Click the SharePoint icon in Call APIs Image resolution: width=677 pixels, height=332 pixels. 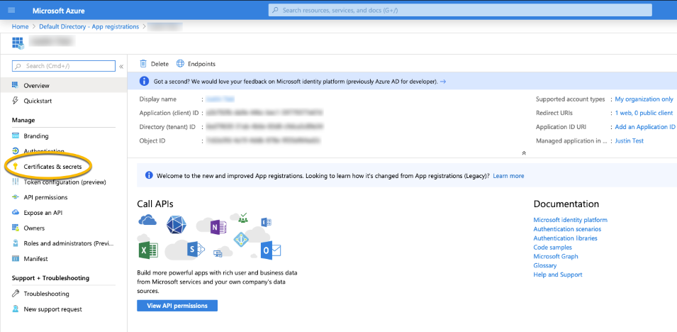point(195,248)
